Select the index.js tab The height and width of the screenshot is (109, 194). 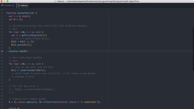pyautogui.click(x=23, y=5)
